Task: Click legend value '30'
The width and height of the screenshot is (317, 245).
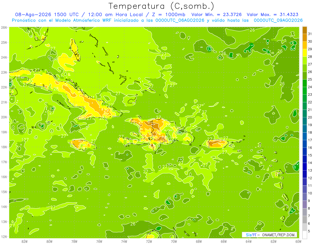Action: pos(310,41)
